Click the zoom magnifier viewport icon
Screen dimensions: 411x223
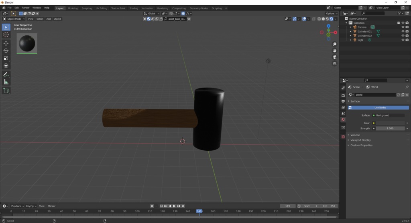point(335,44)
